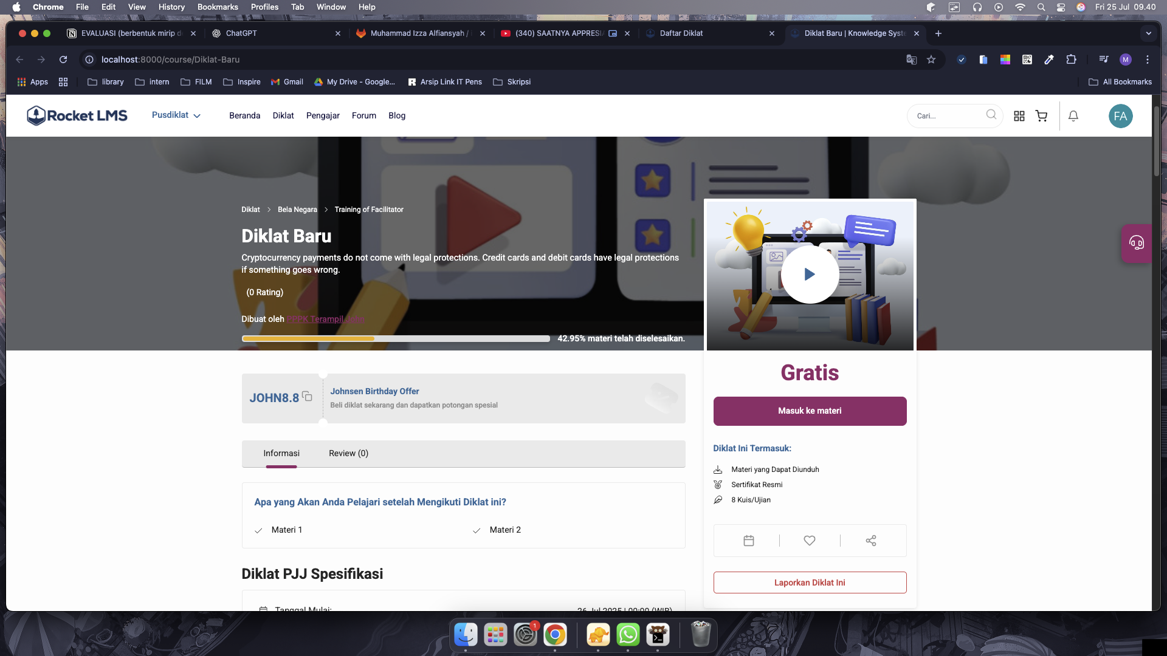Click the search magnifier icon
The width and height of the screenshot is (1167, 656).
coord(991,115)
